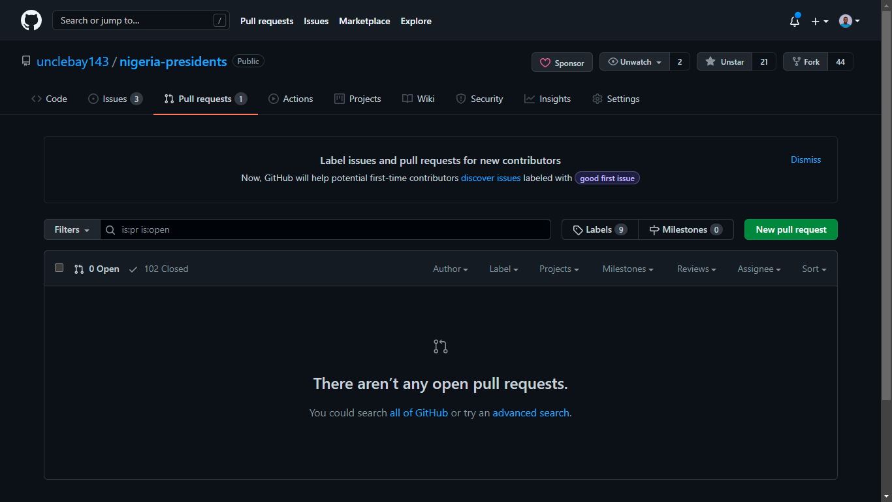
Task: Dismiss the new contributors banner
Action: tap(806, 159)
